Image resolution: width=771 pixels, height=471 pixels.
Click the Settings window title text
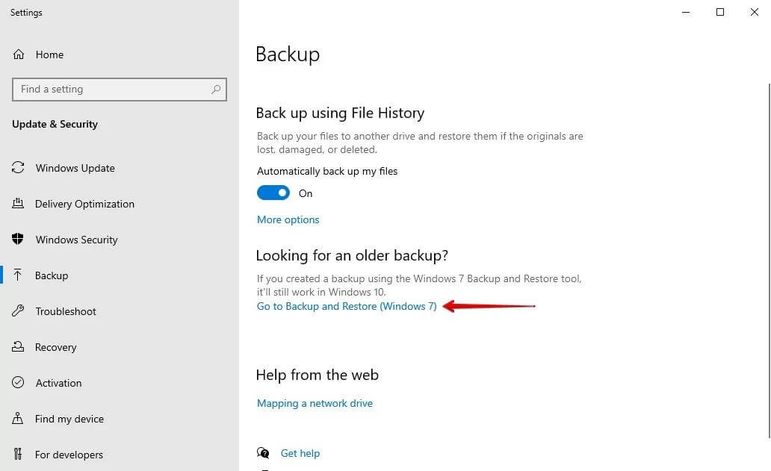[x=26, y=12]
